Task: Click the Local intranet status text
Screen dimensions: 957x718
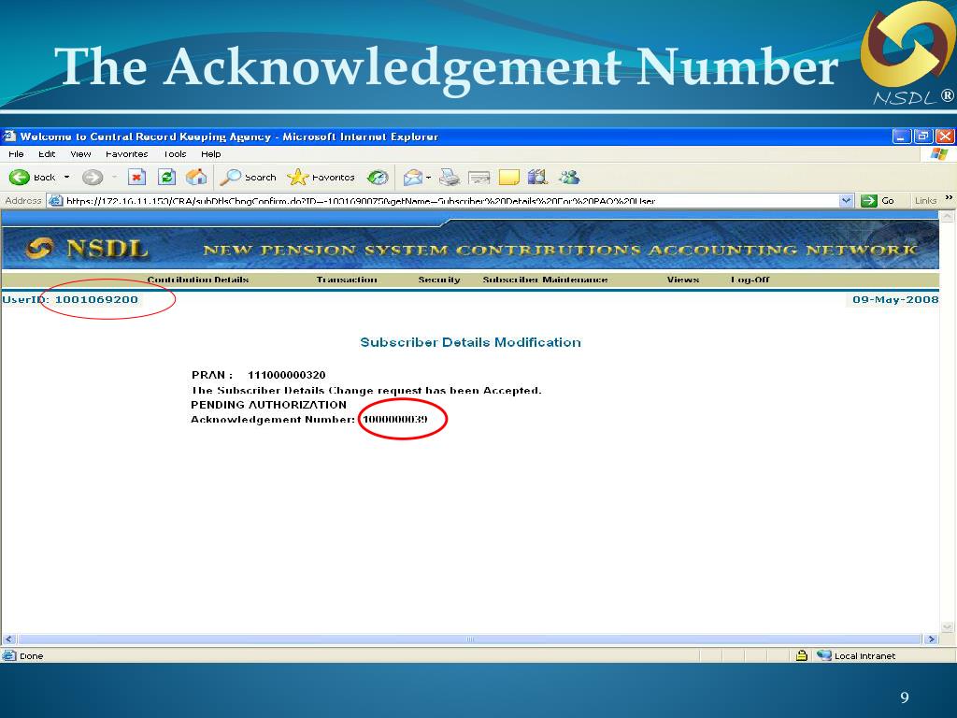Action: tap(864, 655)
